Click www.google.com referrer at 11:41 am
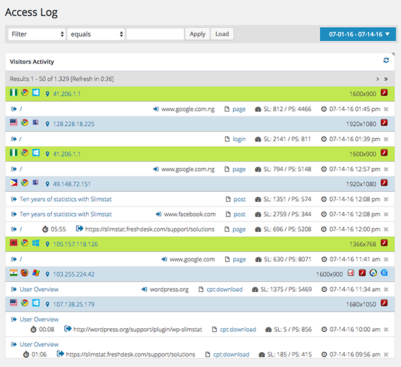 [192, 259]
